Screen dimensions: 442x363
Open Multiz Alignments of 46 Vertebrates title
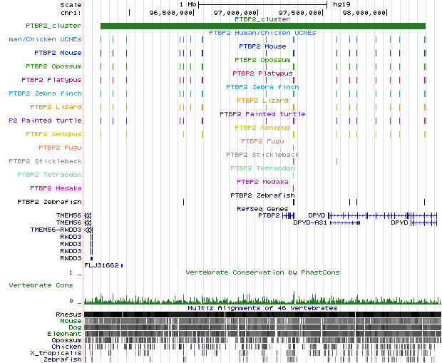coord(262,308)
